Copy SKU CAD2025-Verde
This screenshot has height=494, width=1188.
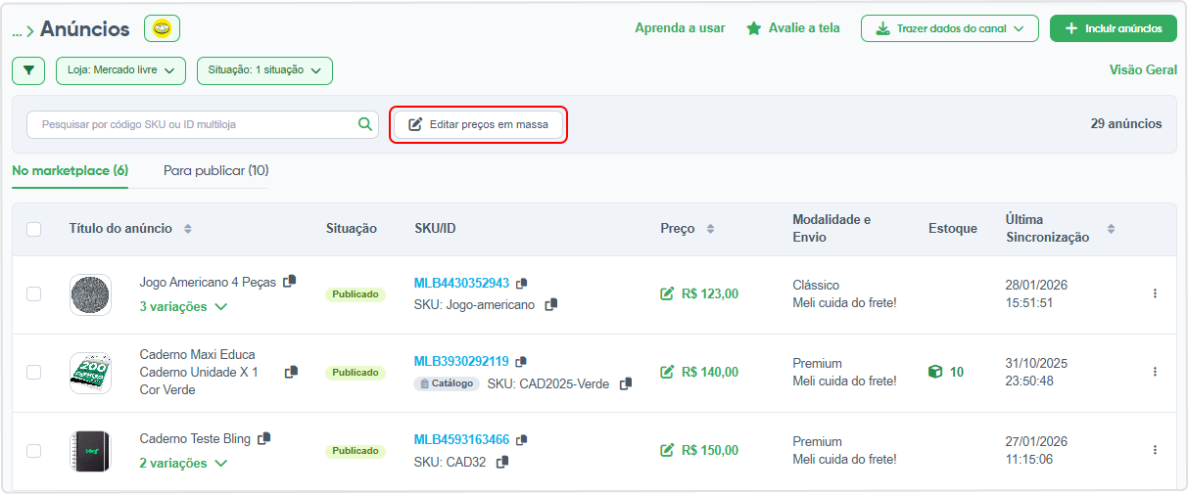click(x=626, y=383)
